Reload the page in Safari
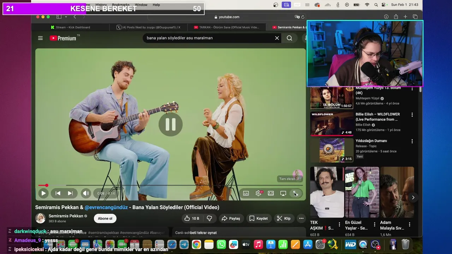 [x=303, y=17]
